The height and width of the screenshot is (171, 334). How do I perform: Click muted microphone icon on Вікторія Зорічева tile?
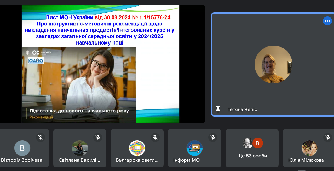(41, 137)
